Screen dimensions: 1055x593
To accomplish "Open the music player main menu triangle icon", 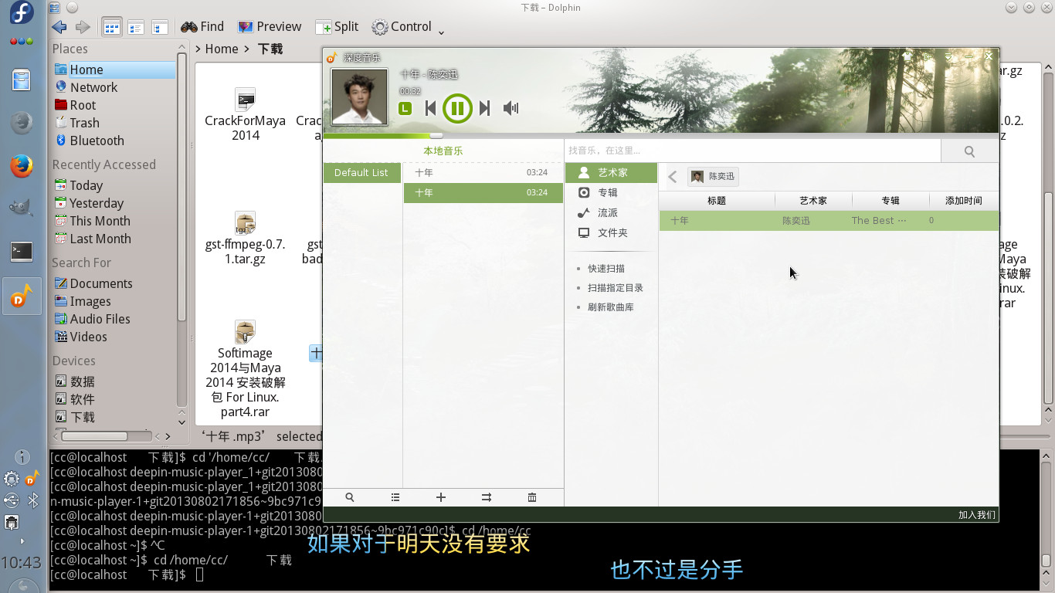I will 948,56.
